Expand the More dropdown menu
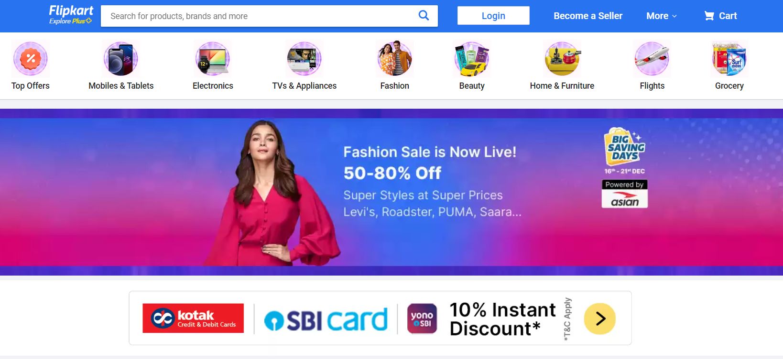Viewport: 783px width, 359px height. [x=662, y=16]
